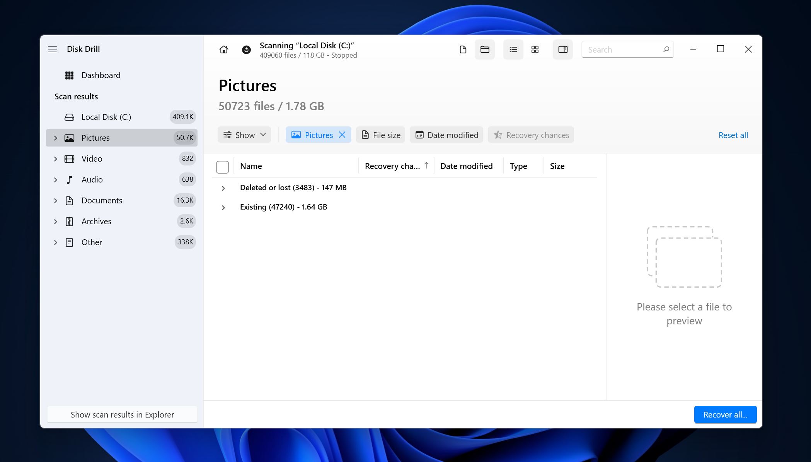Viewport: 811px width, 462px height.
Task: Select the Documents scan results category
Action: click(x=101, y=200)
